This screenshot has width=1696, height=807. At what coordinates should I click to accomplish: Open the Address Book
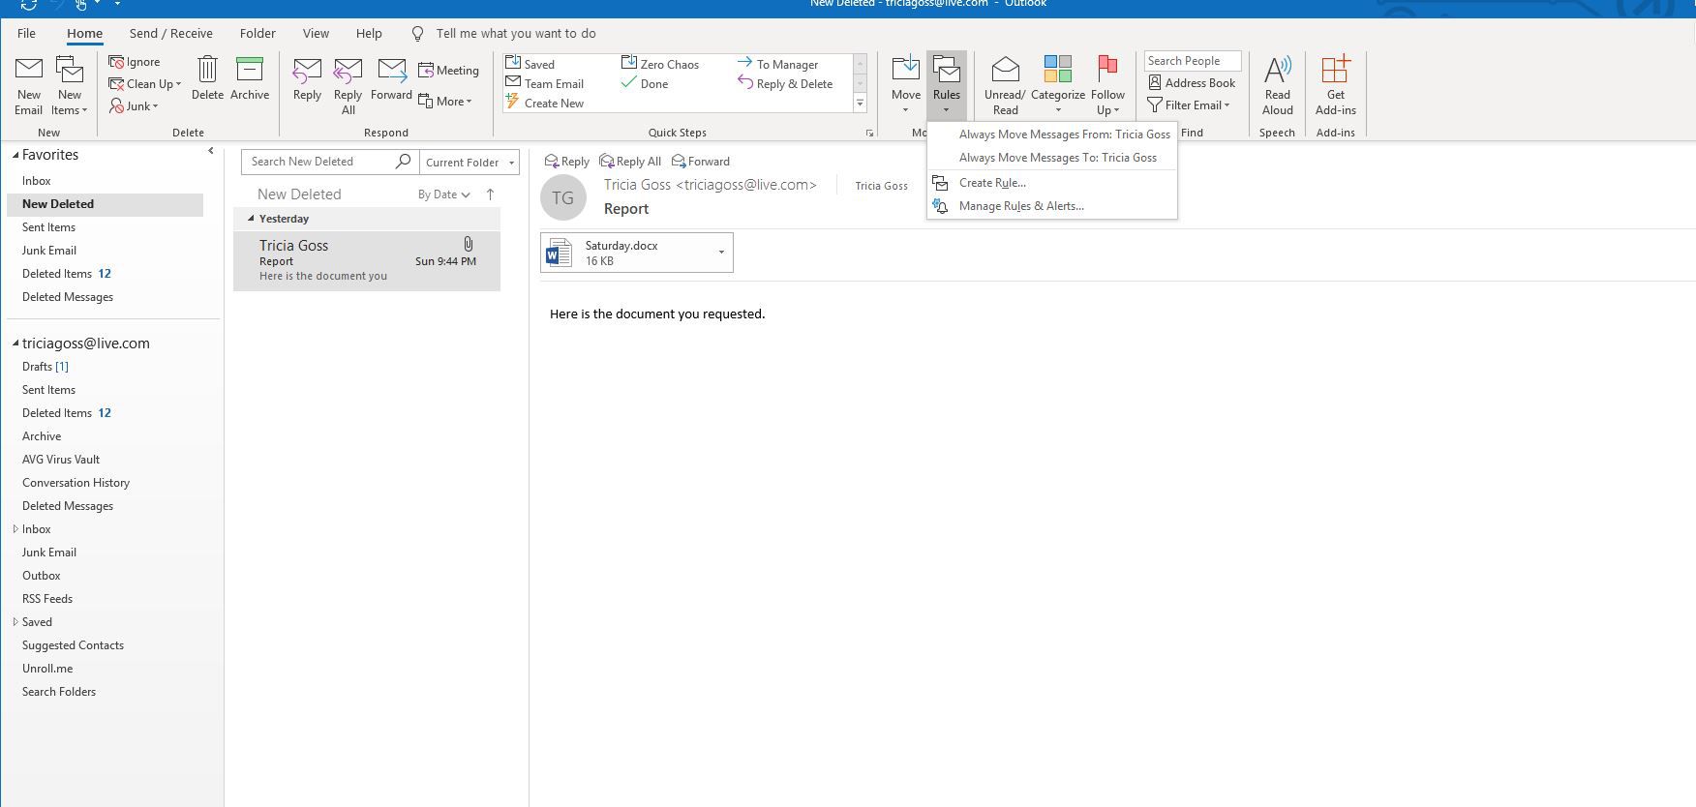1192,83
